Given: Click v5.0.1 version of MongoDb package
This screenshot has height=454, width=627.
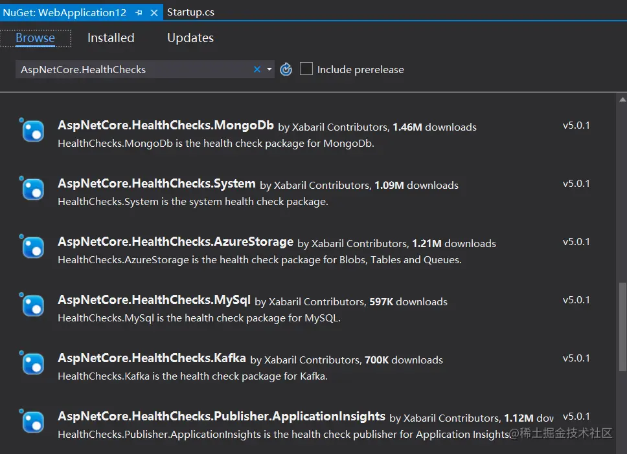Looking at the screenshot, I should coord(576,125).
